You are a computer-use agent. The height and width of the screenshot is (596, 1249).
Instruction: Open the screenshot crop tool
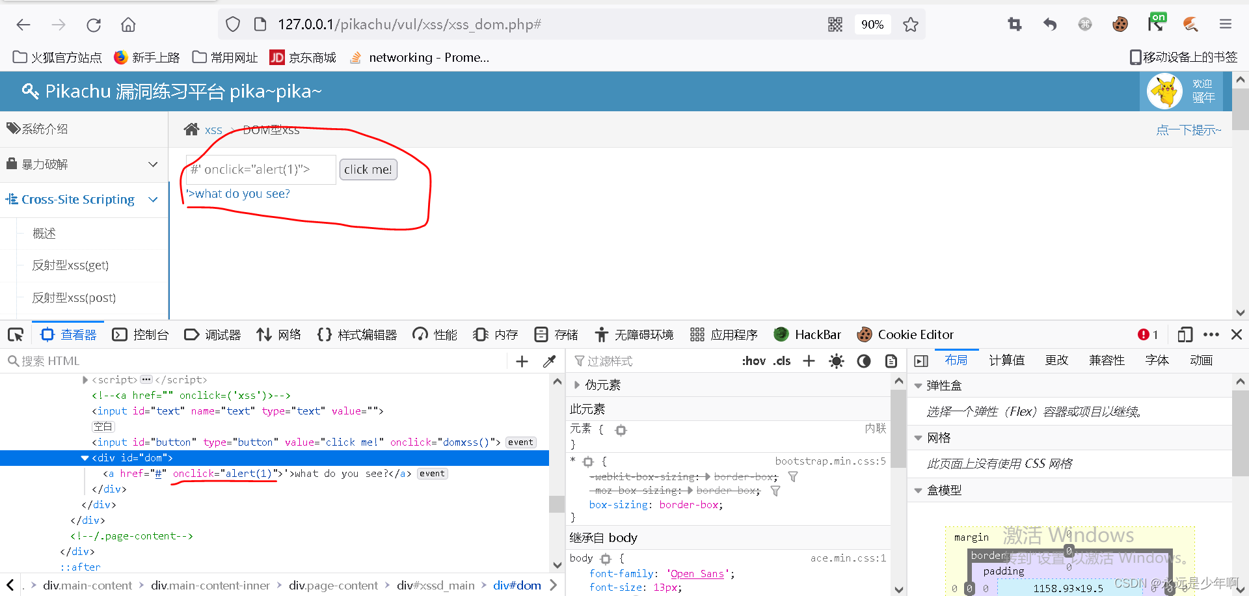point(1014,25)
